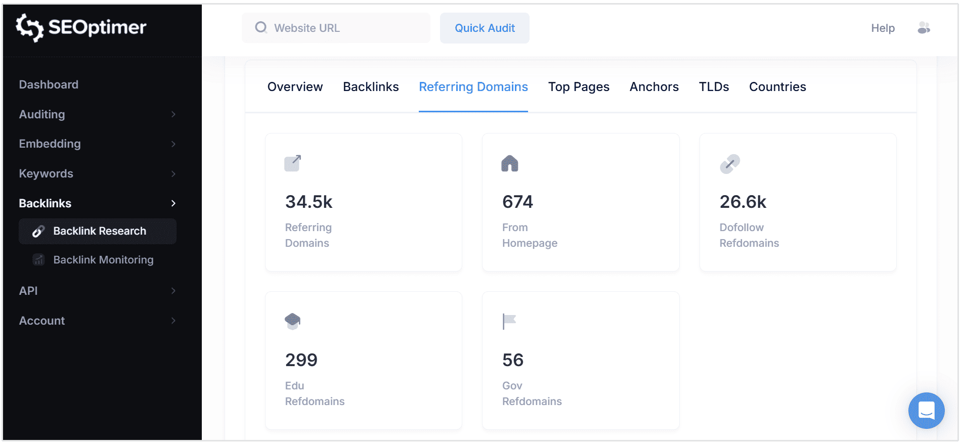Screen dimensions: 961x445
Task: Click the SEOptimer brand name text
Action: pyautogui.click(x=97, y=27)
